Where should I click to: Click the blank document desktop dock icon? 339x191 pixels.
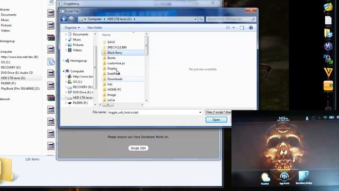pos(328,20)
